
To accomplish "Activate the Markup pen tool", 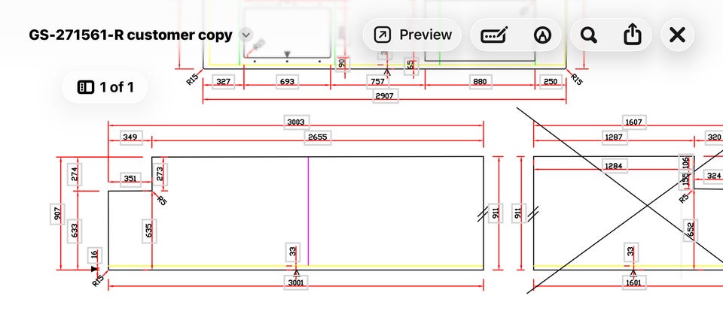I will pos(542,35).
